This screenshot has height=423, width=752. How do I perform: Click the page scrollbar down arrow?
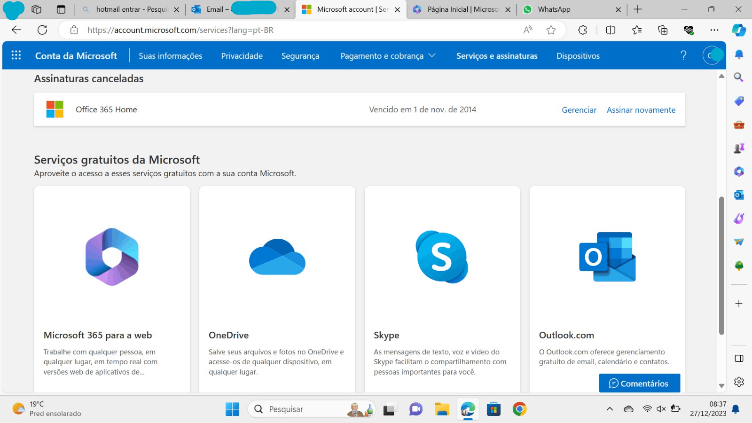(721, 386)
